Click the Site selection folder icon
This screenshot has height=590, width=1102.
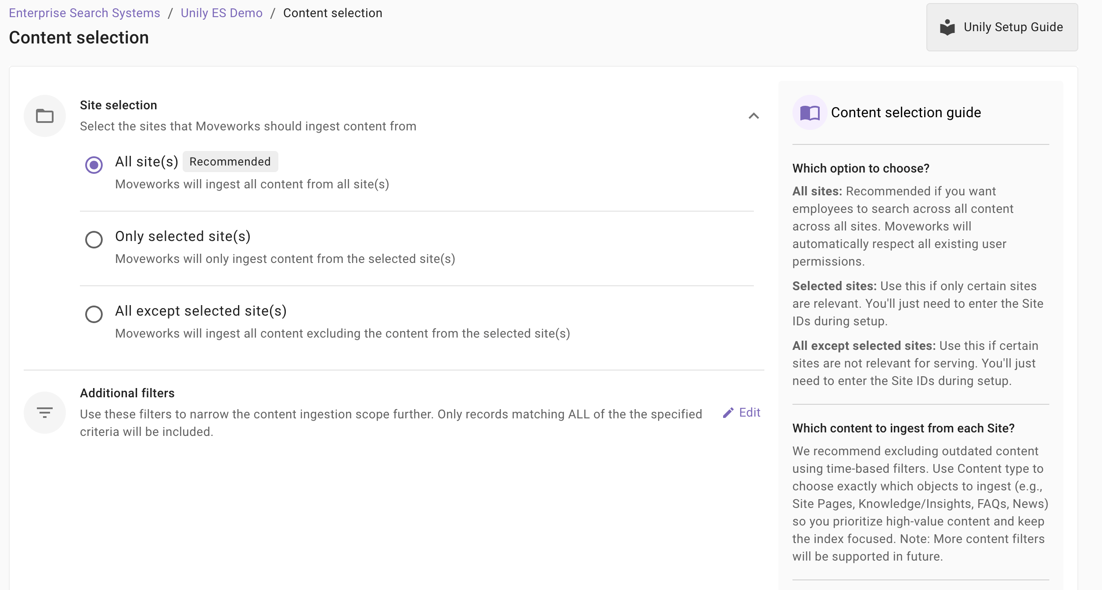coord(45,116)
